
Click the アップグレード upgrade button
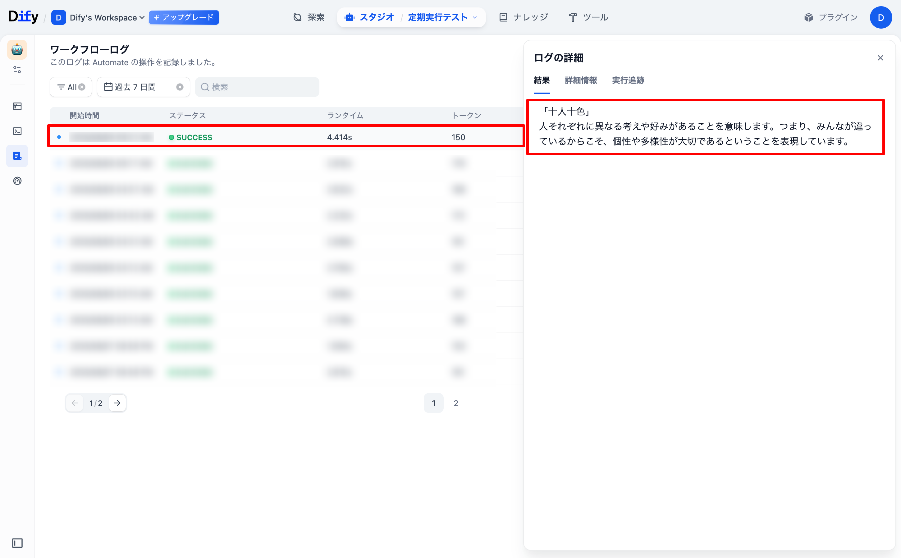pyautogui.click(x=184, y=17)
